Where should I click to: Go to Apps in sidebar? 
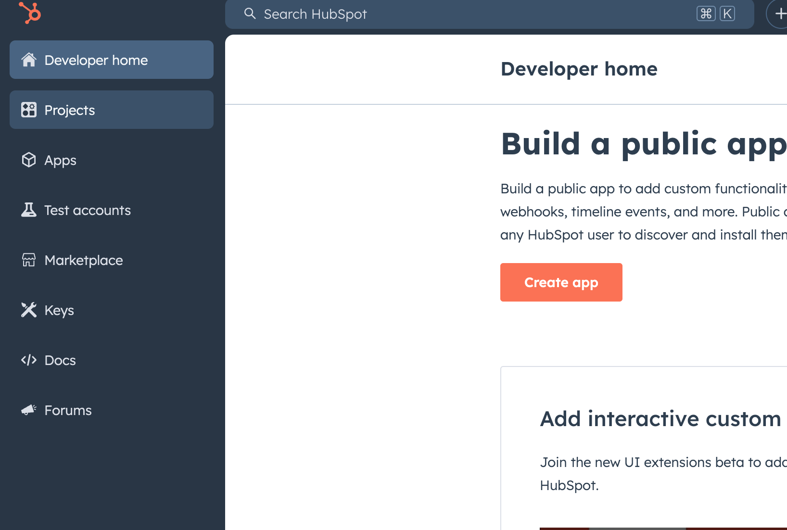pos(112,160)
